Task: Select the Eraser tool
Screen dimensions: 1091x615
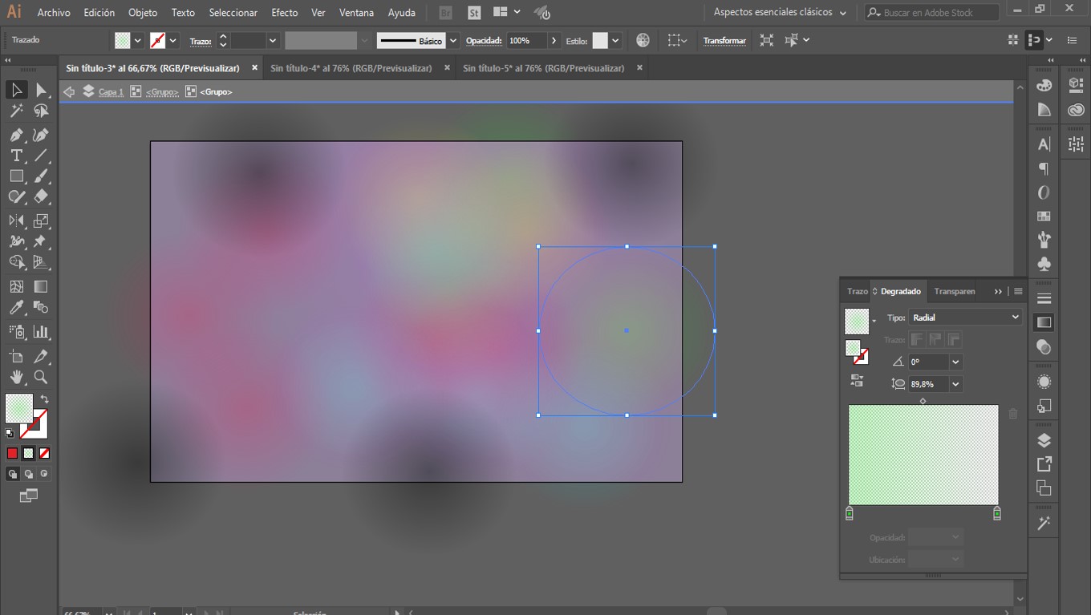Action: [x=41, y=196]
